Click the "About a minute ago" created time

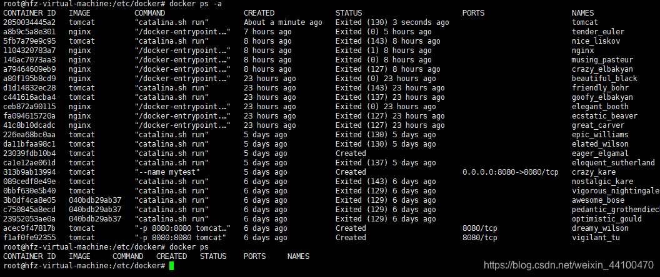283,22
